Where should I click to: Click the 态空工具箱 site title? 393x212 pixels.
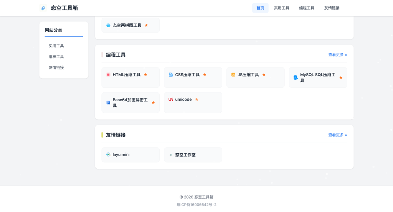(x=64, y=8)
